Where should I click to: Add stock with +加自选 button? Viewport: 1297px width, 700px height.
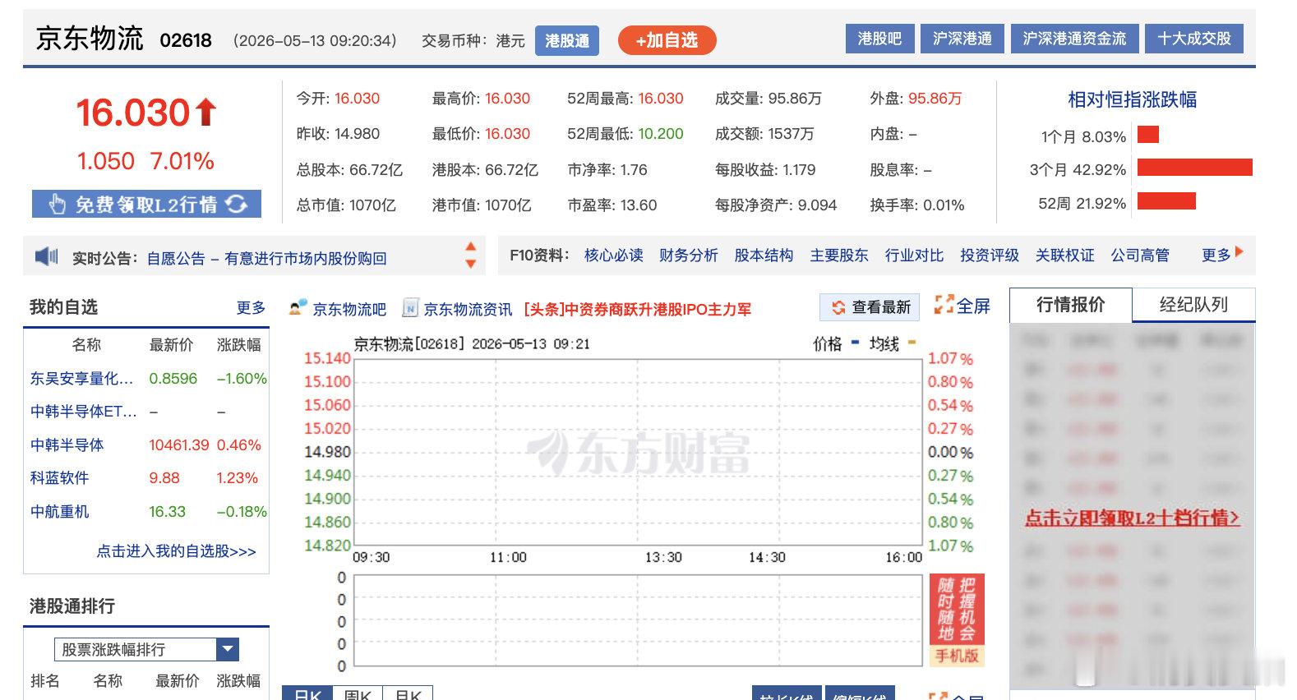[x=667, y=40]
